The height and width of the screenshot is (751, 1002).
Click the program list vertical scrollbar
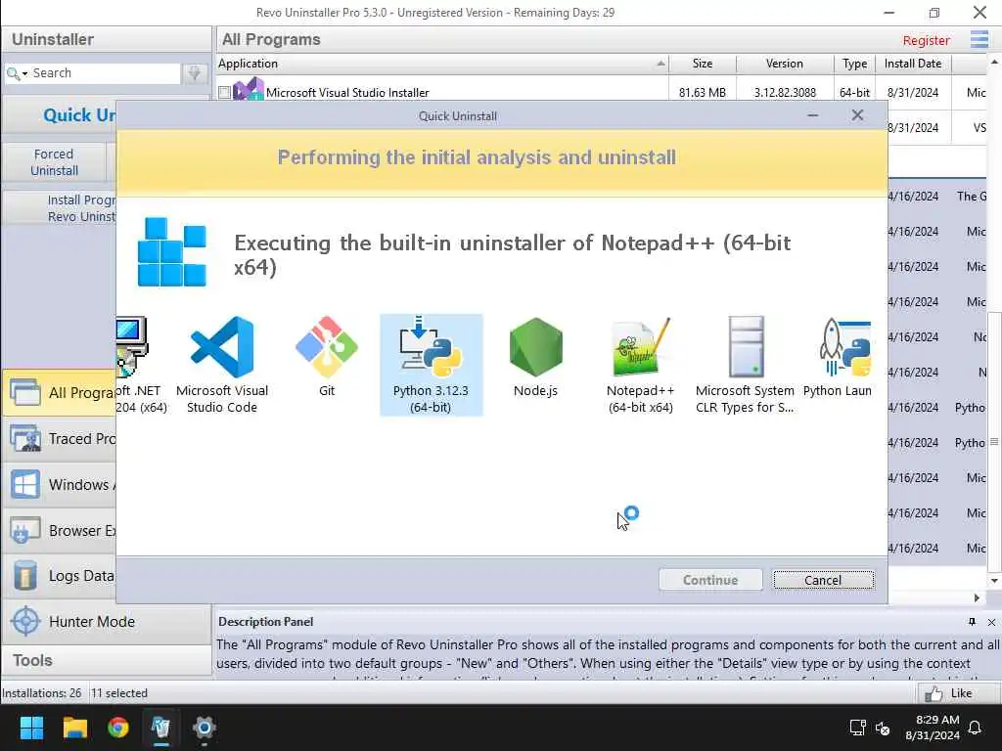[x=994, y=441]
